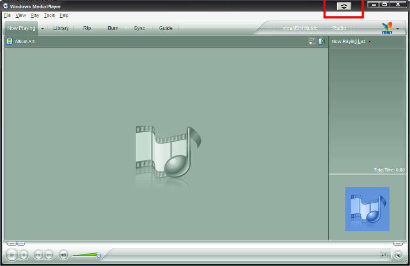The image size is (410, 266).
Task: Adjust the green volume slider handle
Action: [98, 255]
